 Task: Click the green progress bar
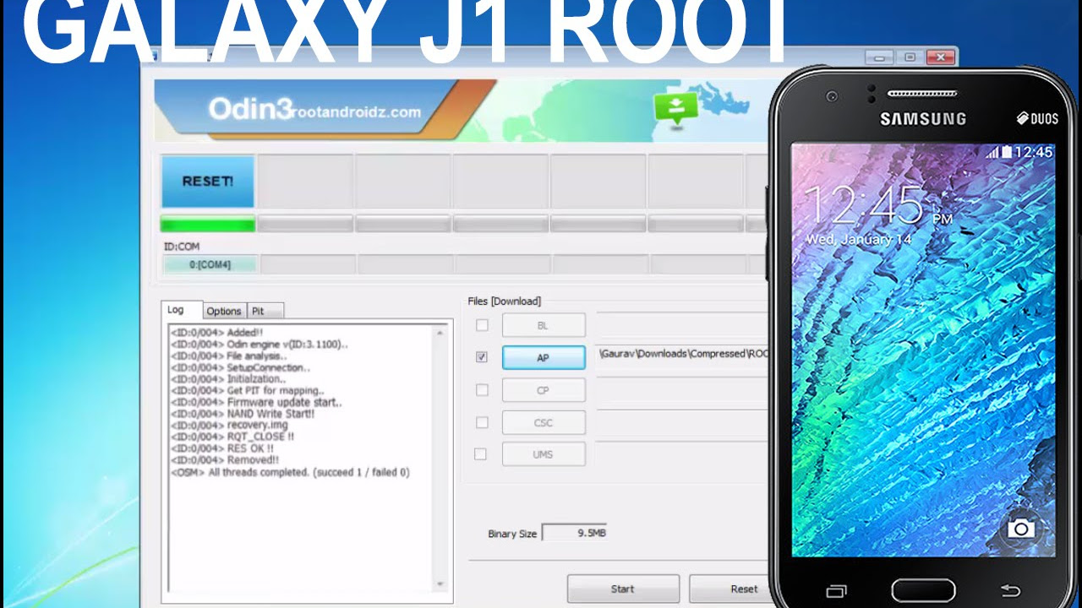(208, 224)
